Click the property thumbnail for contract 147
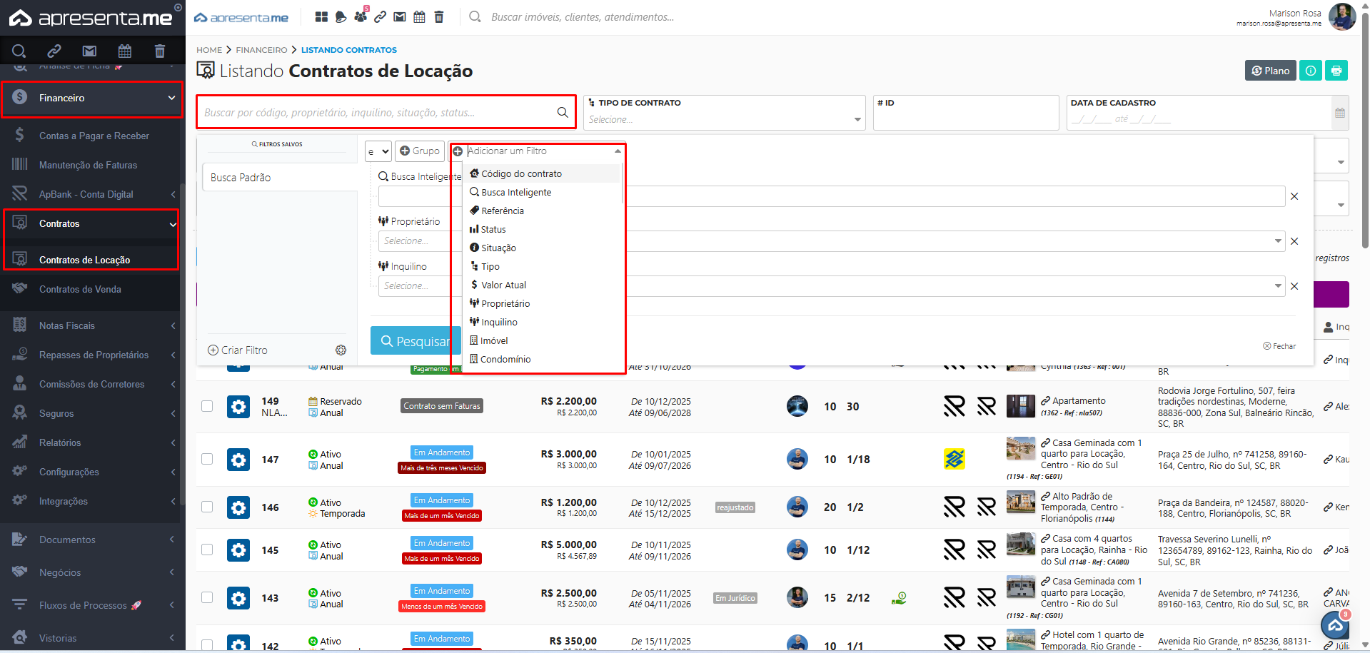 (1020, 450)
